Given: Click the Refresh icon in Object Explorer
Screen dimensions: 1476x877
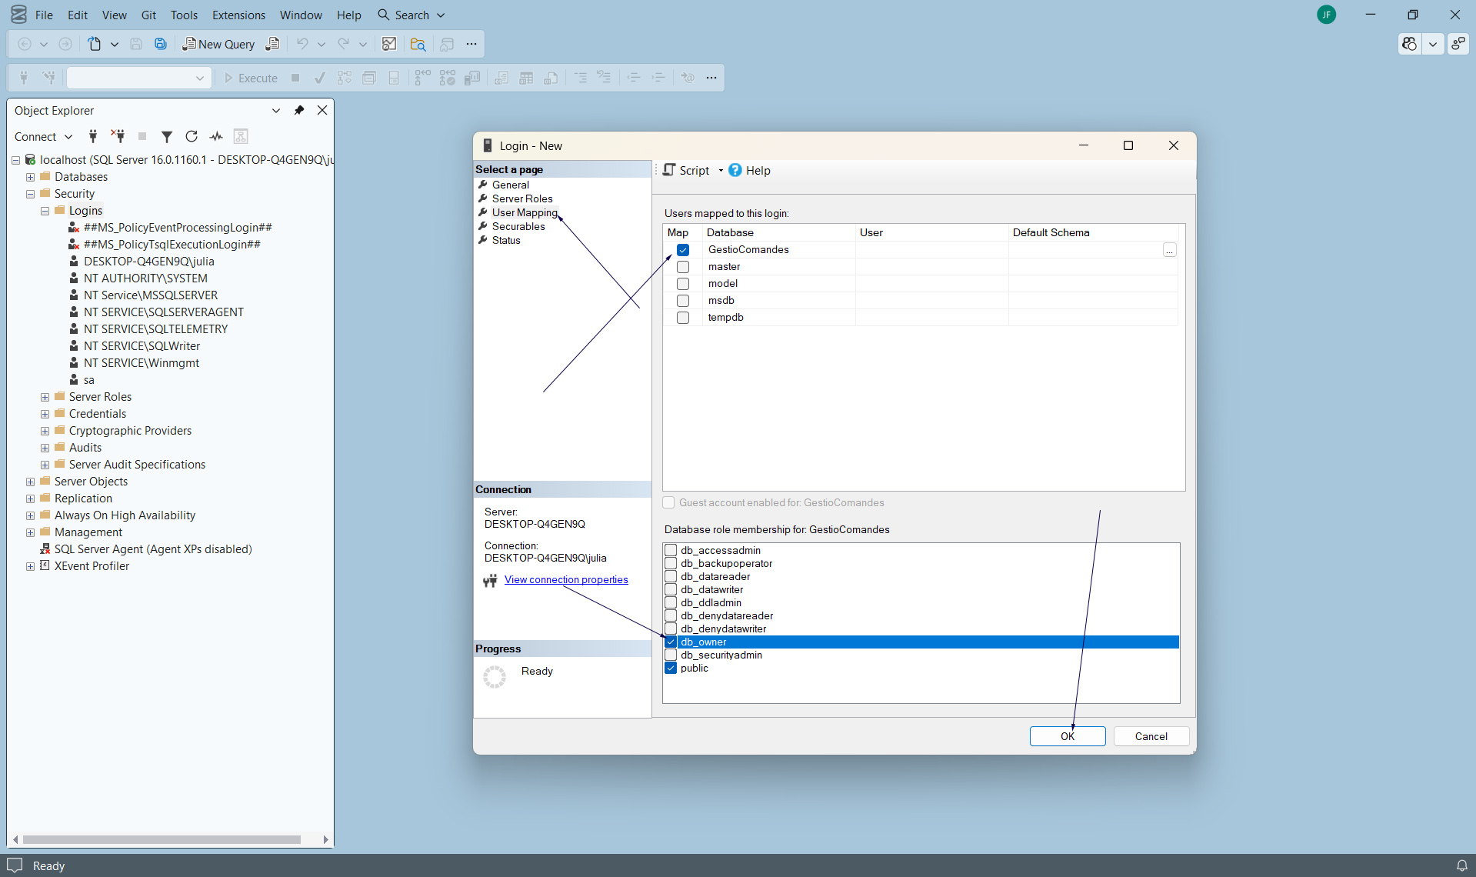Looking at the screenshot, I should (192, 137).
